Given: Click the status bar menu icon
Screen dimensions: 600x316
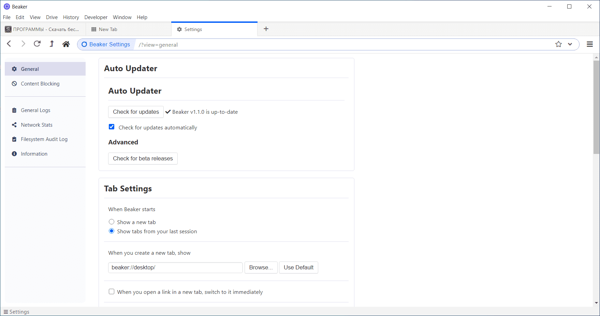Looking at the screenshot, I should point(6,312).
